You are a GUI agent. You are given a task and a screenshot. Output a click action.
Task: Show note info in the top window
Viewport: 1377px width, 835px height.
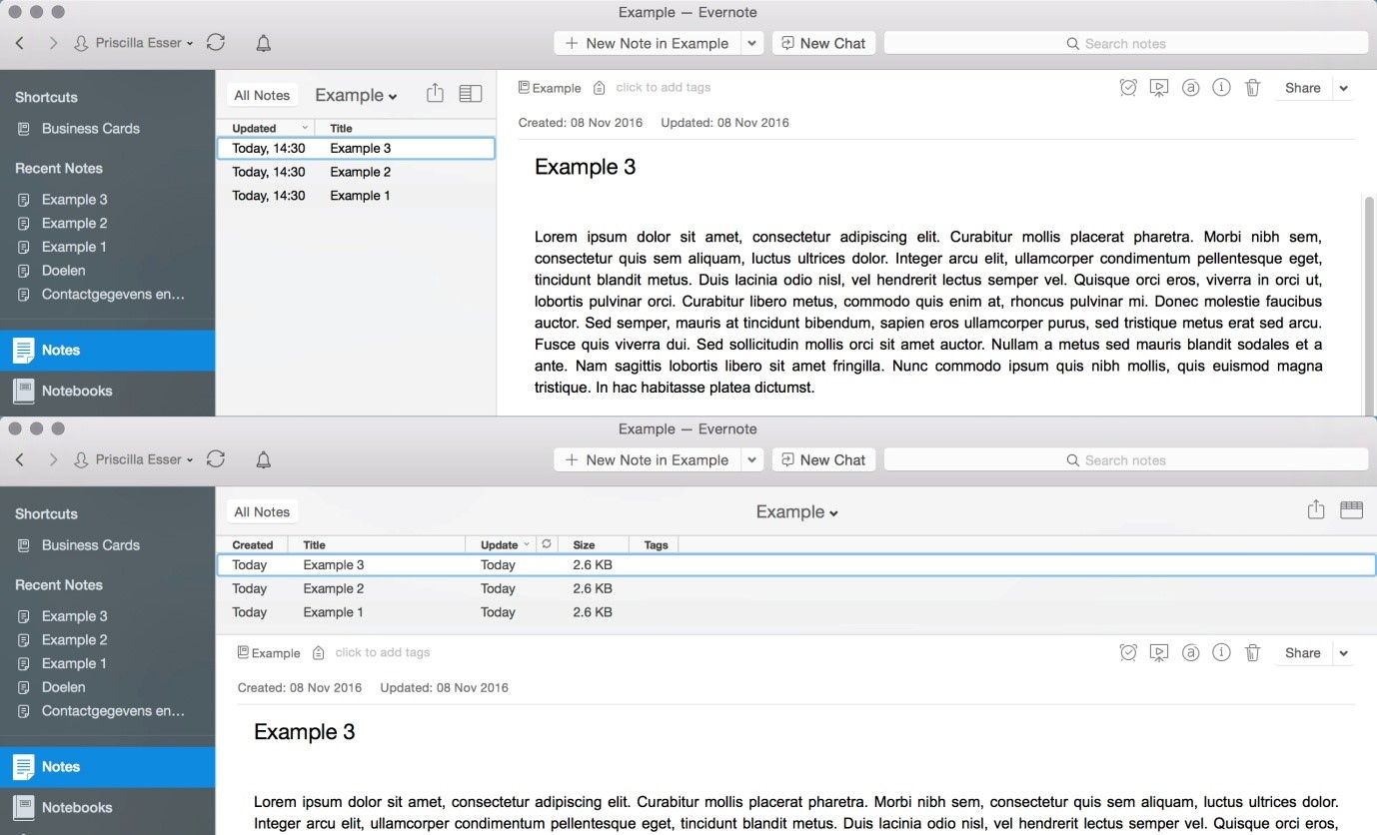coord(1221,88)
